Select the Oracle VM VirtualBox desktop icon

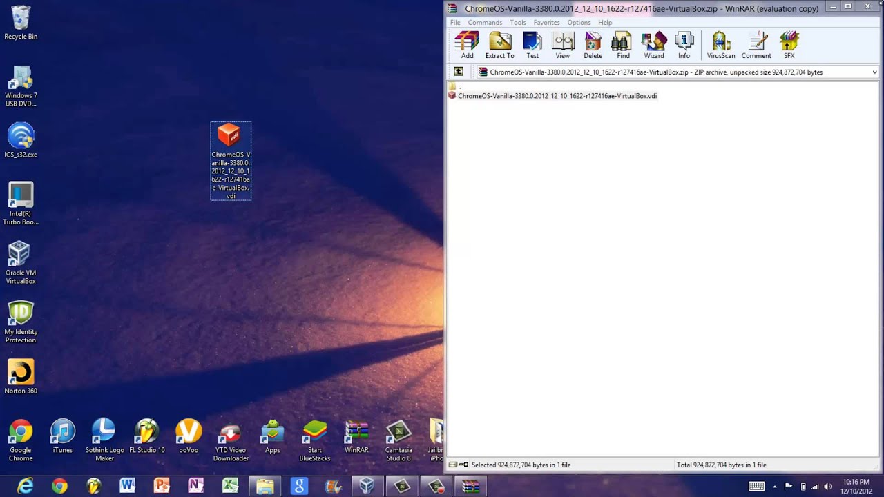pos(21,263)
